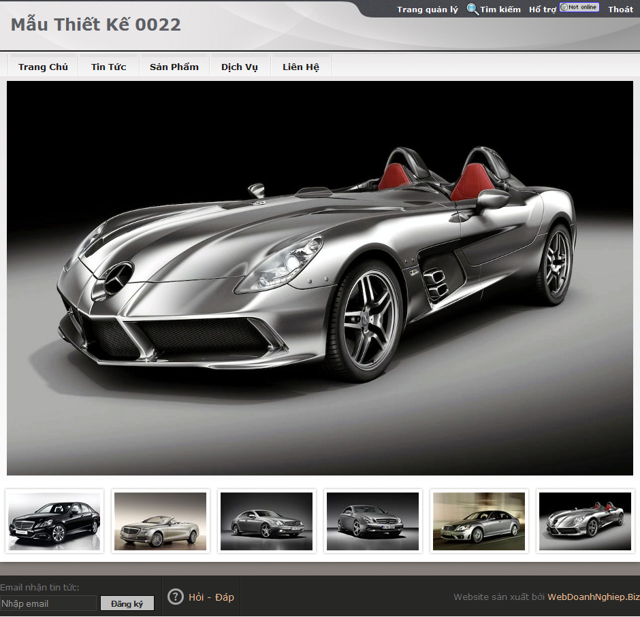Select the silver roadster thumbnail
Viewport: 640px width, 617px height.
(585, 521)
